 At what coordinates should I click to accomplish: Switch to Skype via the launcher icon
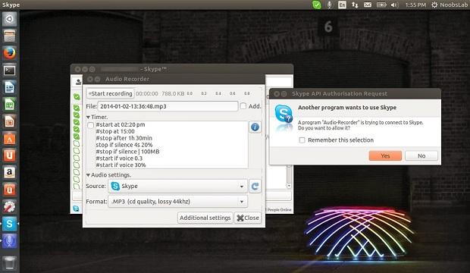click(9, 224)
